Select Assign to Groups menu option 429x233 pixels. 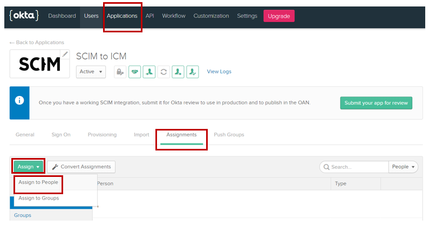[x=38, y=198]
